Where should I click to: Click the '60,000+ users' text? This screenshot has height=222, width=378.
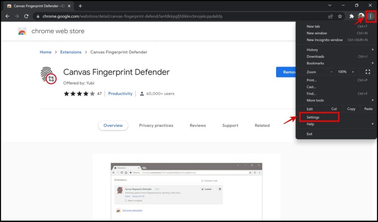coord(160,94)
